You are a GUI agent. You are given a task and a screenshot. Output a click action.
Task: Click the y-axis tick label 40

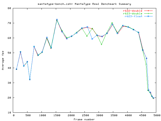pos(9,68)
